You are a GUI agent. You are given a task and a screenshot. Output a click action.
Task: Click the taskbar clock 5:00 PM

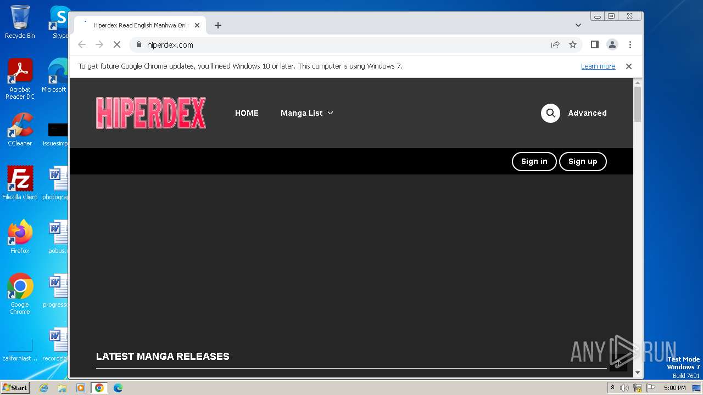pyautogui.click(x=674, y=388)
